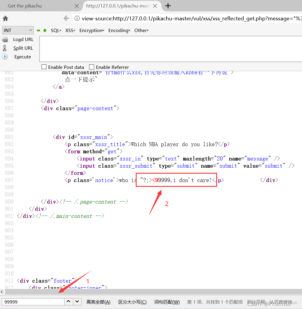Viewport: 302px width, 309px height.
Task: Expand the Encoding menu
Action: pos(119,30)
